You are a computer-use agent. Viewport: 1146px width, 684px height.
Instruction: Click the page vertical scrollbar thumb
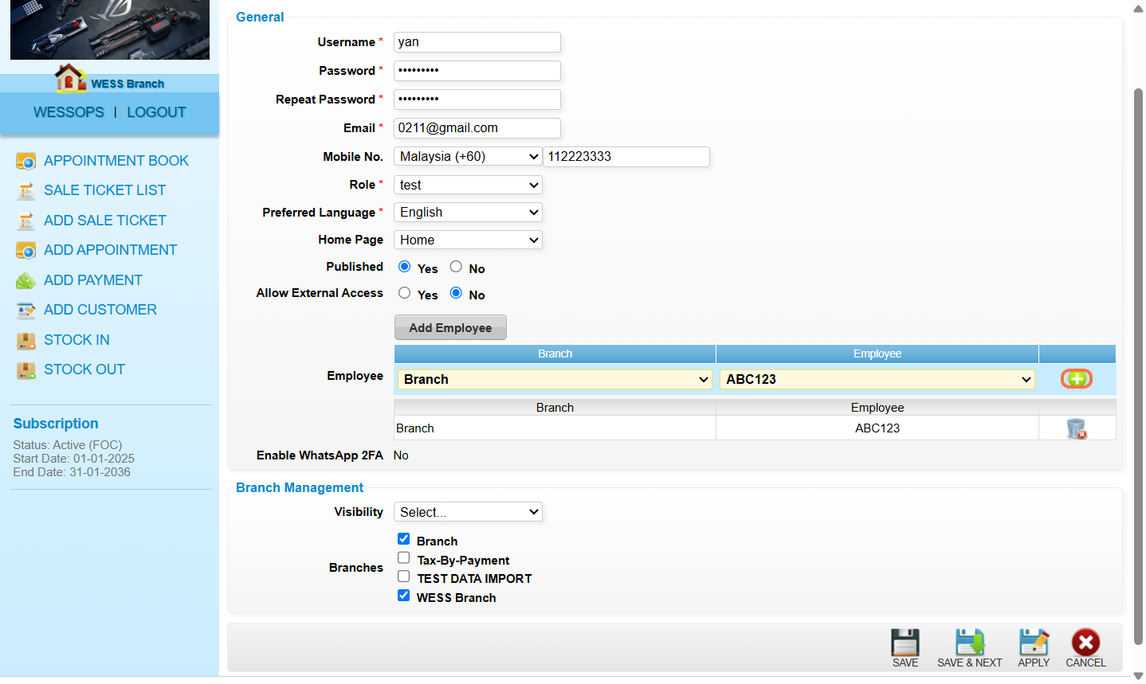click(1139, 366)
